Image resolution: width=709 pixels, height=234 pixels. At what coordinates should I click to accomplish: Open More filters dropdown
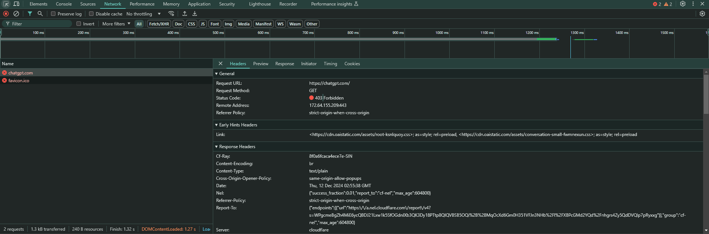pos(116,24)
